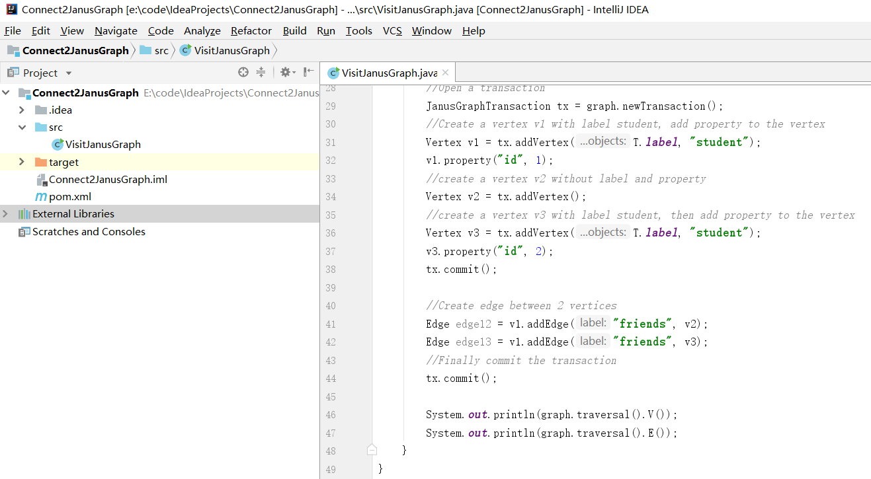This screenshot has height=479, width=871.
Task: Expand the target folder
Action: pos(22,163)
